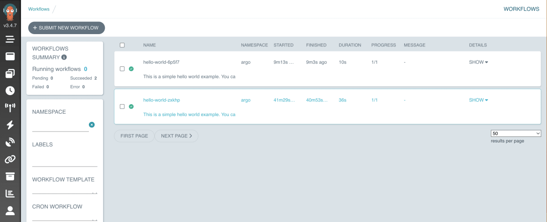Open Reports chart icon in sidebar
Image resolution: width=547 pixels, height=222 pixels.
10,194
